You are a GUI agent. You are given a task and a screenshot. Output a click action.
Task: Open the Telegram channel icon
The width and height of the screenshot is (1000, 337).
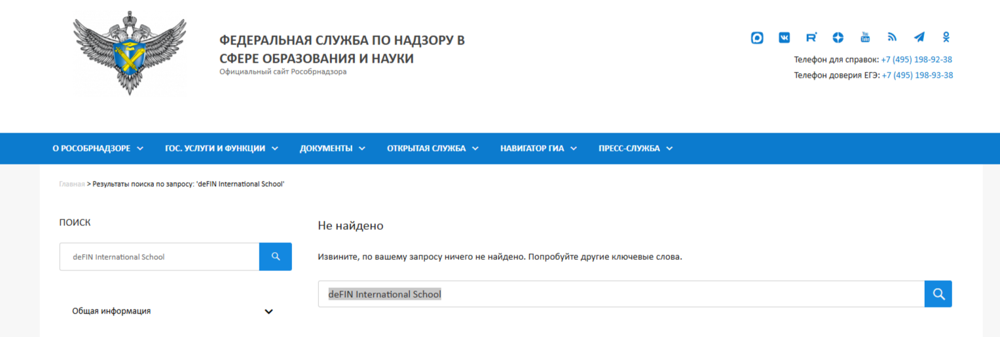pyautogui.click(x=919, y=37)
